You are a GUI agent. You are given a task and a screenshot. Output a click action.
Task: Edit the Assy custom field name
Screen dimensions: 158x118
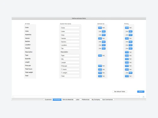point(70,35)
